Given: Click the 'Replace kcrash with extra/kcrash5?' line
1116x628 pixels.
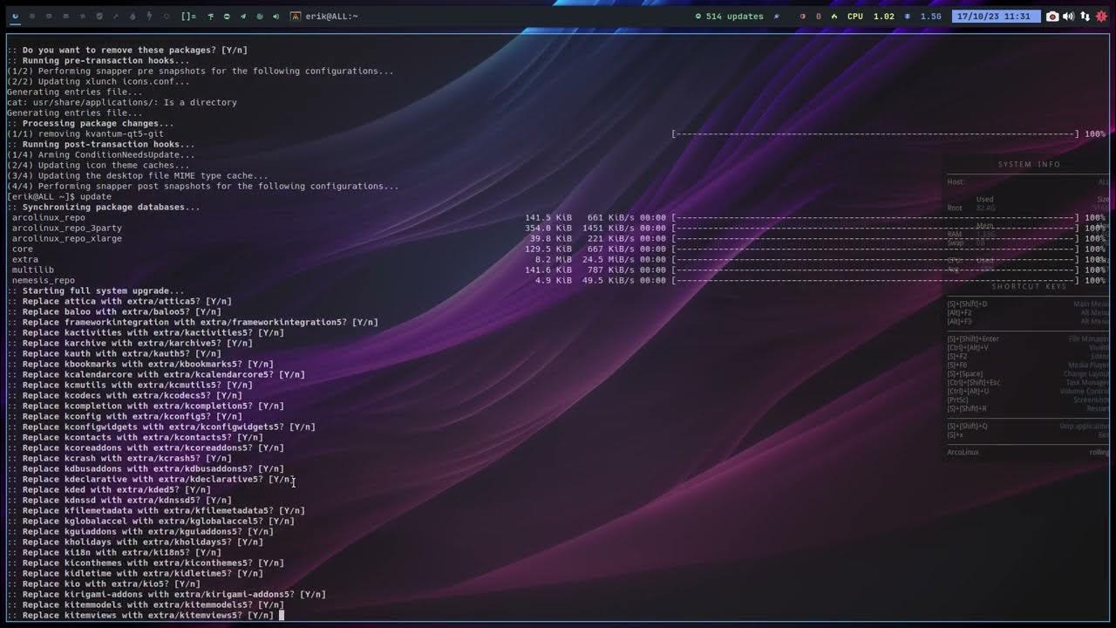Looking at the screenshot, I should click(119, 458).
